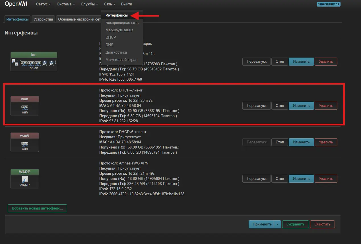Click the Очистить reset button
Image resolution: width=361 pixels, height=244 pixels.
coord(322,224)
